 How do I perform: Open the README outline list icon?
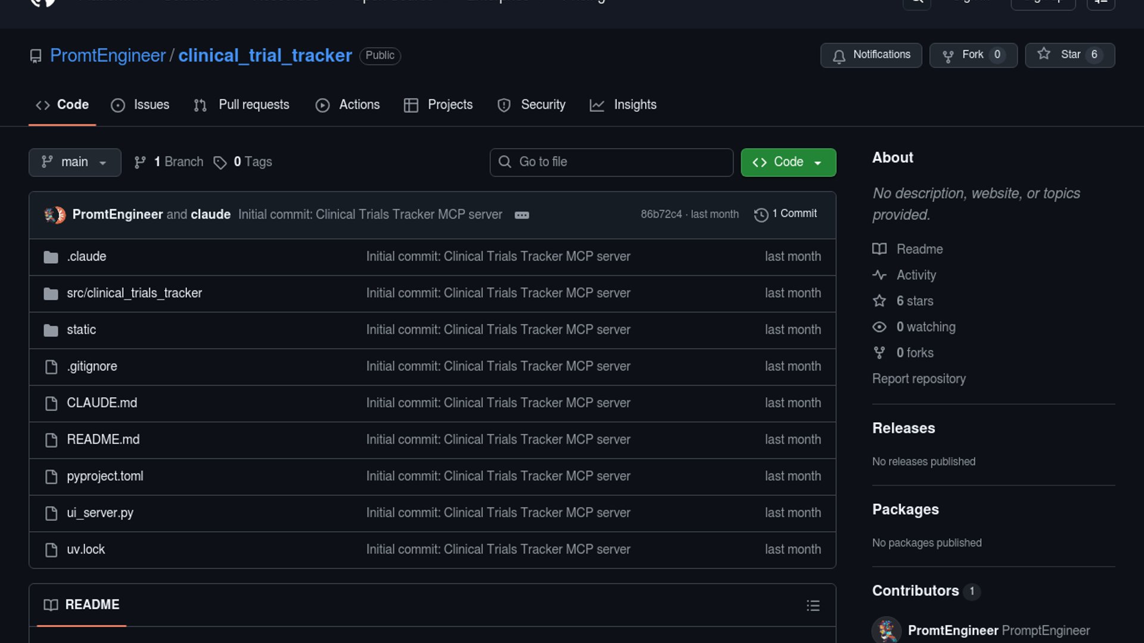[813, 605]
